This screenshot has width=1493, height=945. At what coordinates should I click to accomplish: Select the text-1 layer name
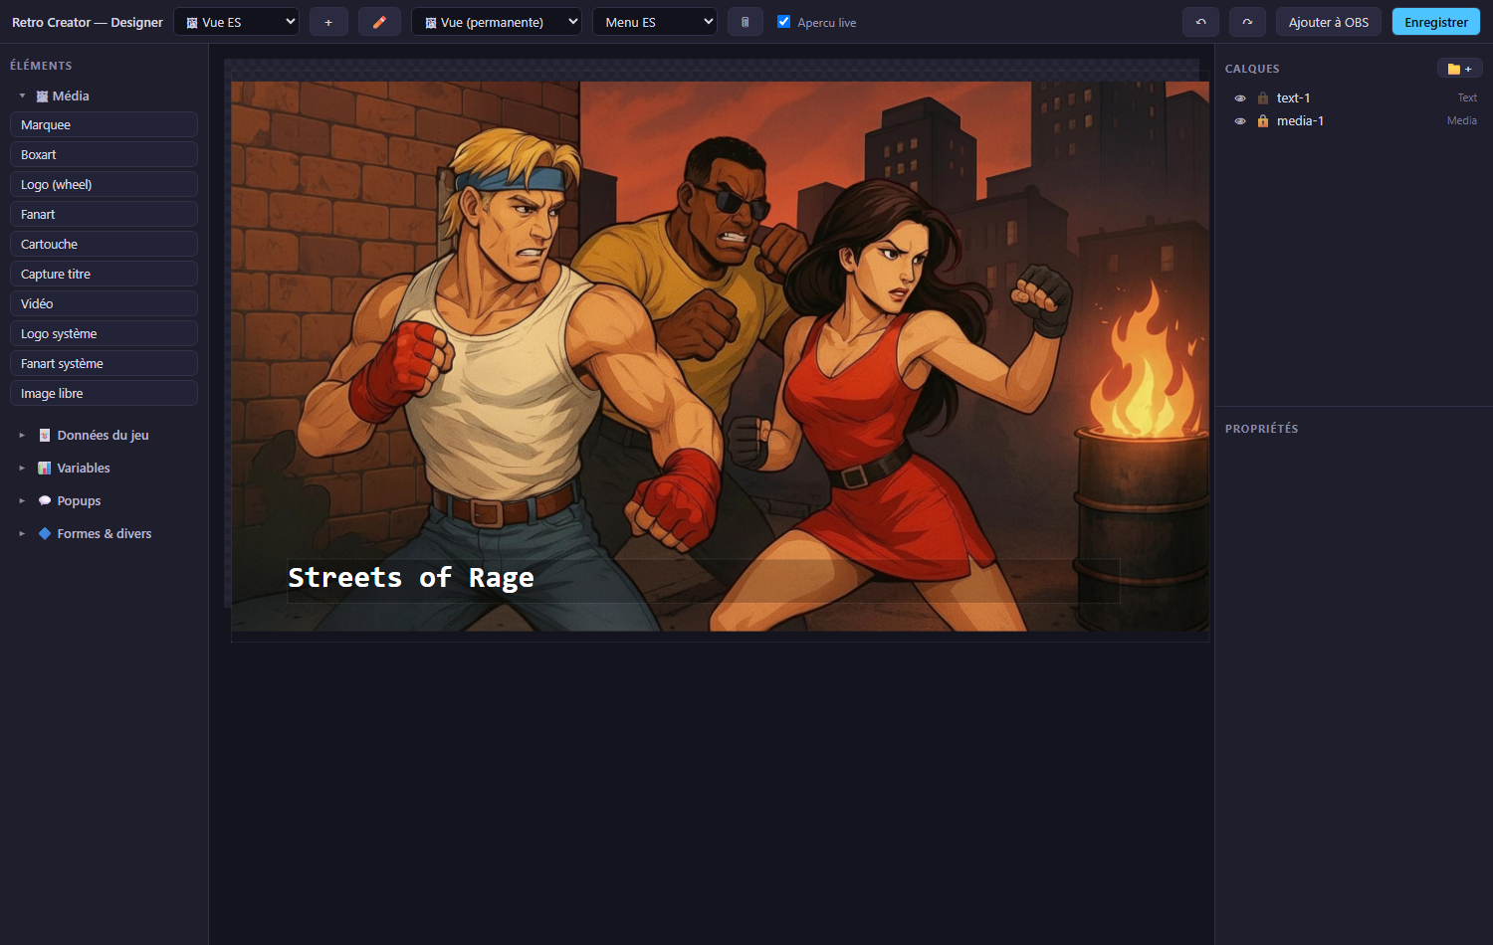(1293, 97)
